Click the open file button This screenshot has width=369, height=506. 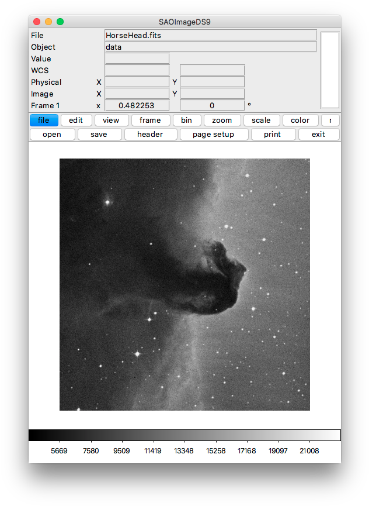[52, 134]
